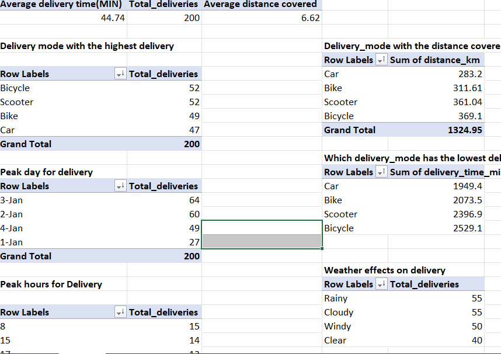
Task: Select the Windy row label
Action: click(x=355, y=326)
